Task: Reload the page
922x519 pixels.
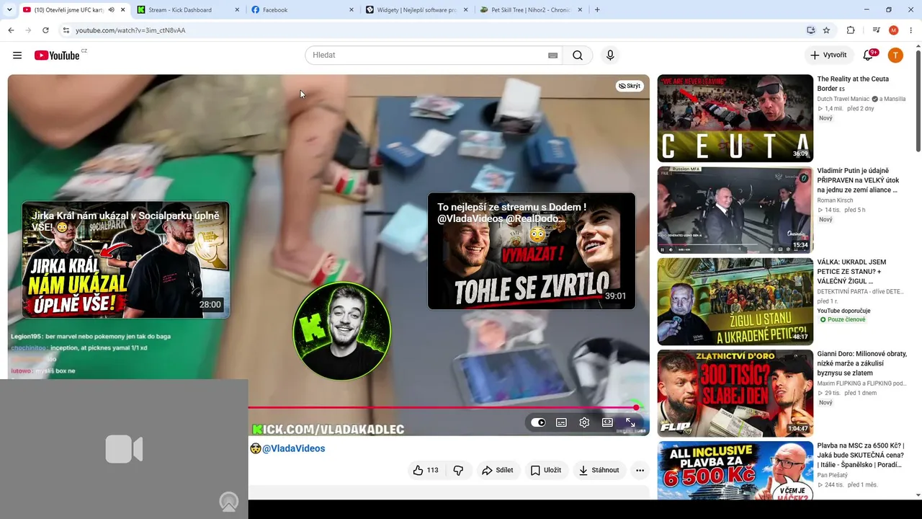Action: 45,30
